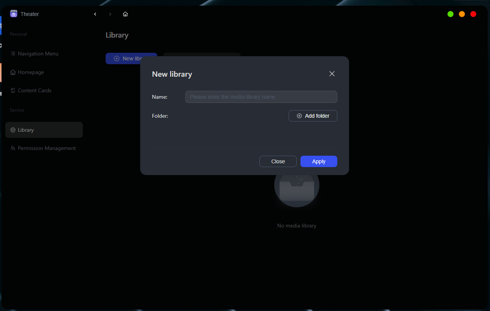The image size is (490, 311).
Task: Click the New library button behind dialog
Action: tap(123, 58)
